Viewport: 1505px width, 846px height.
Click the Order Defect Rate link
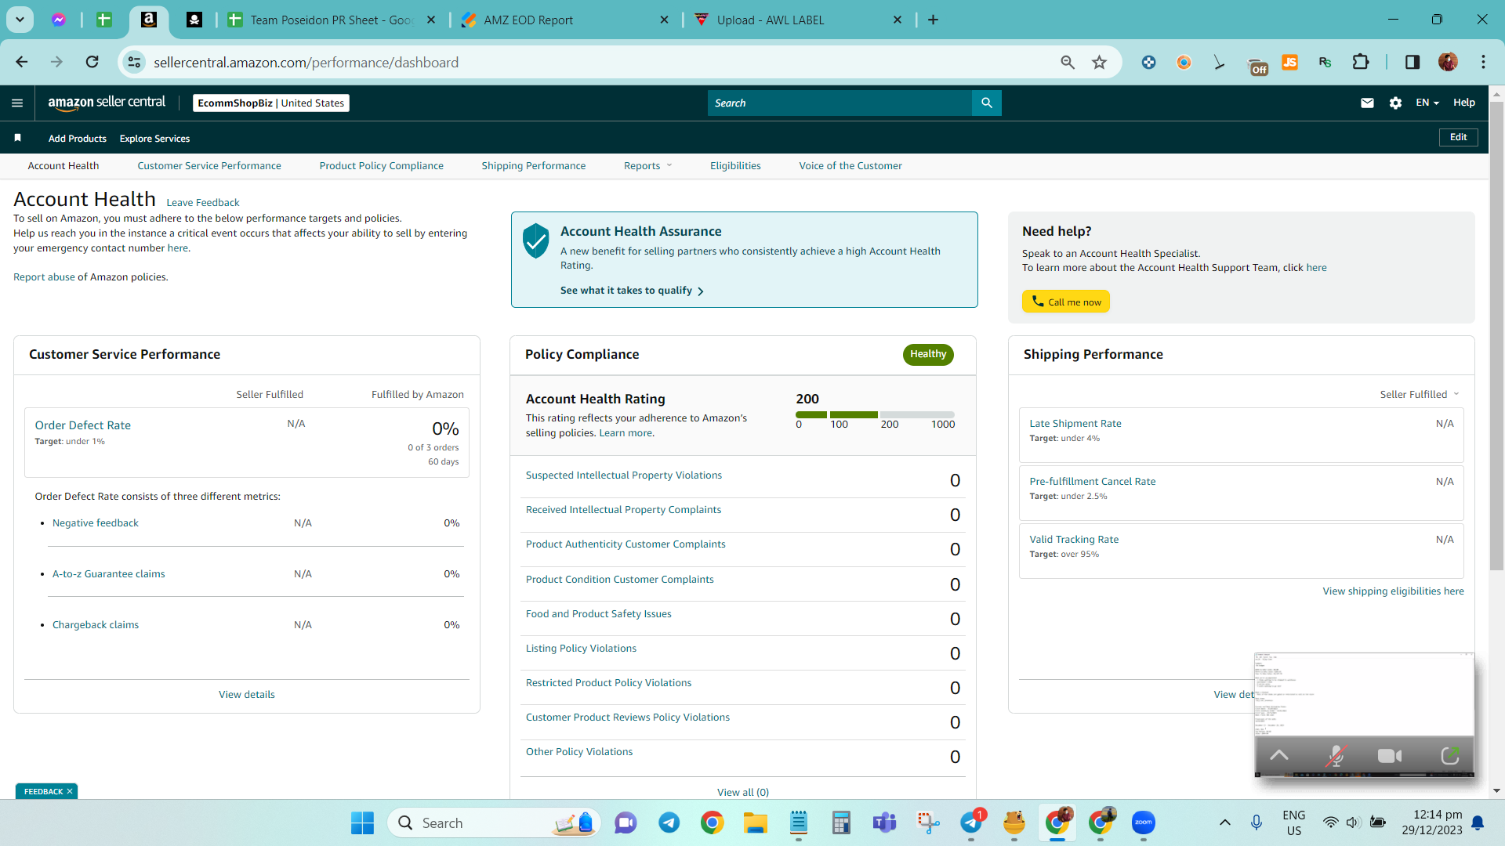click(x=82, y=425)
